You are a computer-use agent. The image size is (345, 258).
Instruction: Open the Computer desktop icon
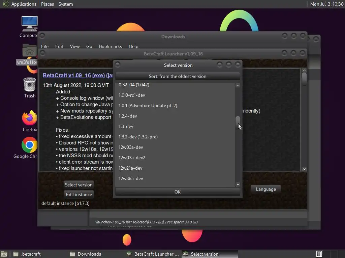tap(30, 24)
